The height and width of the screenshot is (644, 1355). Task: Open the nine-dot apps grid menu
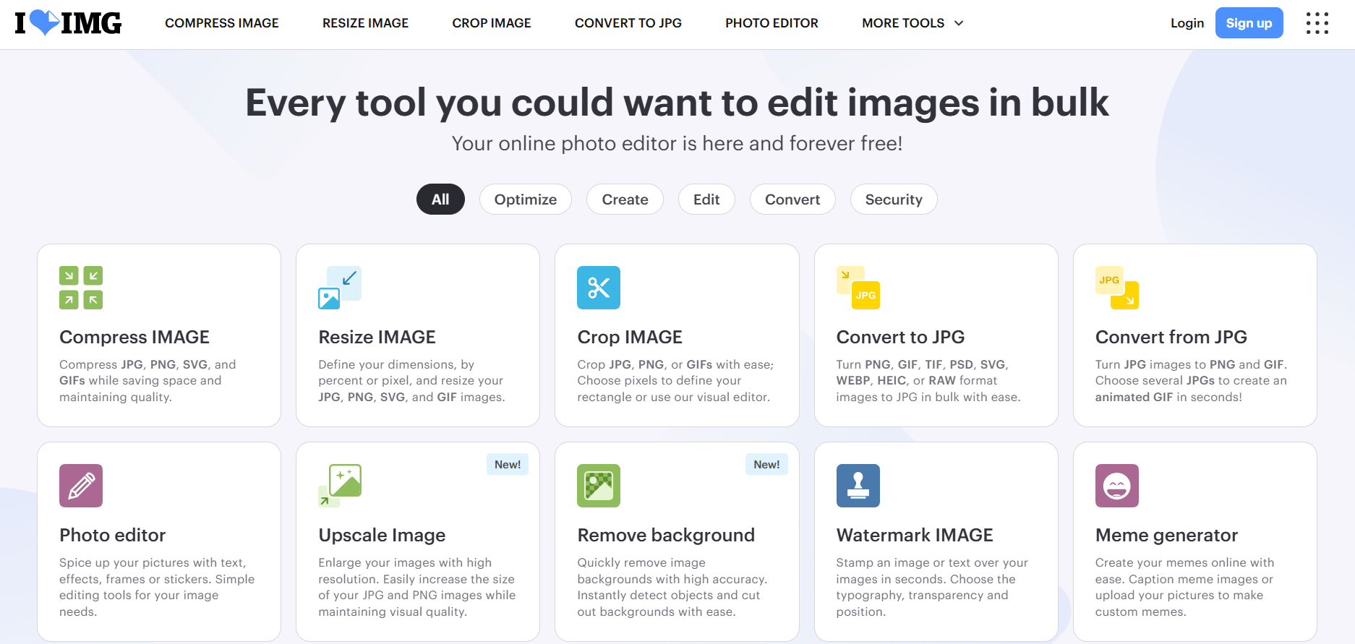tap(1317, 23)
